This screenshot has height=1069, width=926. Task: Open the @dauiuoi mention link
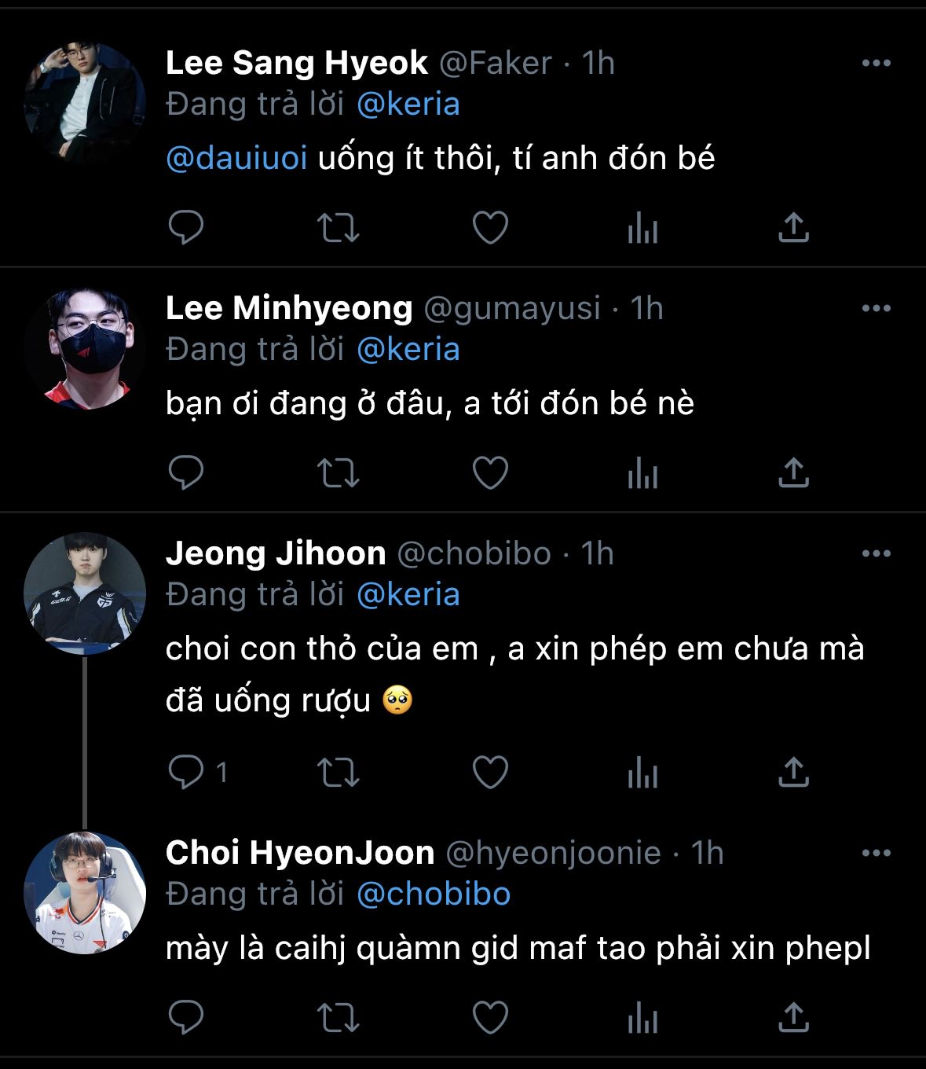[x=236, y=159]
